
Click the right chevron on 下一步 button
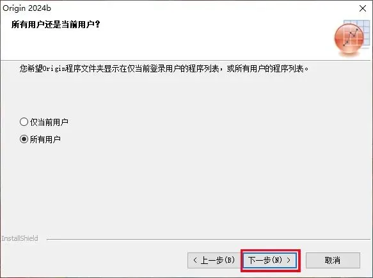(289, 260)
